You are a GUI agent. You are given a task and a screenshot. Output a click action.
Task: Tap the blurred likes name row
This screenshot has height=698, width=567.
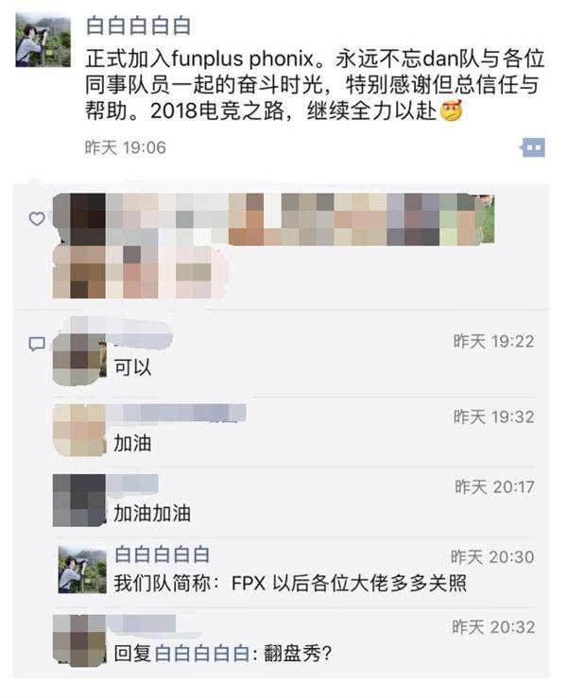coord(273,246)
